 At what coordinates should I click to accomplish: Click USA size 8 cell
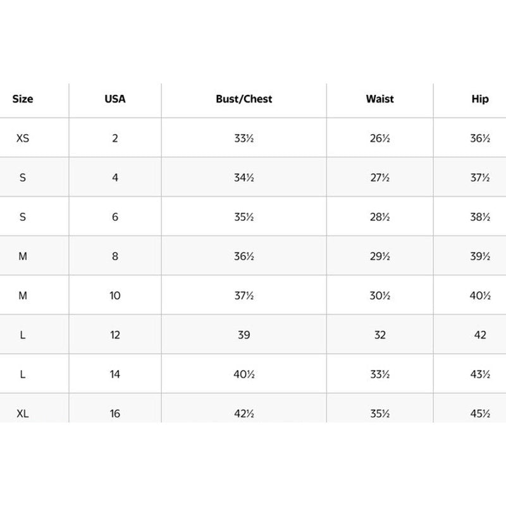coord(115,256)
